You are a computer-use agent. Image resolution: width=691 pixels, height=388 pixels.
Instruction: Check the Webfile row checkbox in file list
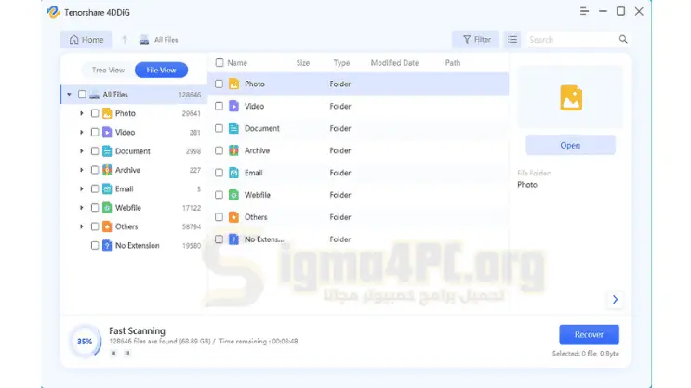(x=219, y=195)
